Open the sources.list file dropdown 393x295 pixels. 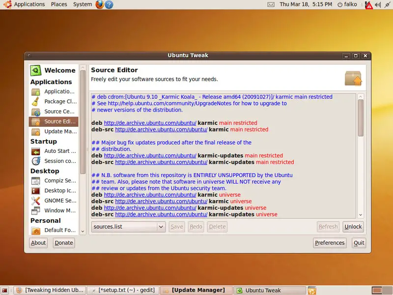click(x=128, y=227)
